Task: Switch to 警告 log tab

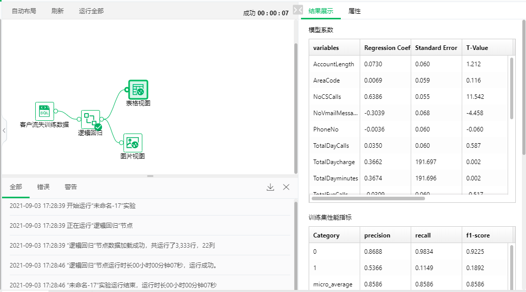Action: (x=71, y=187)
